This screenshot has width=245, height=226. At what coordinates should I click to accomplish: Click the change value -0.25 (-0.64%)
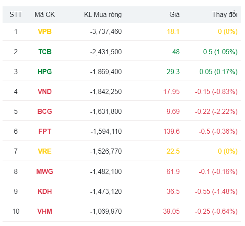coord(216,211)
